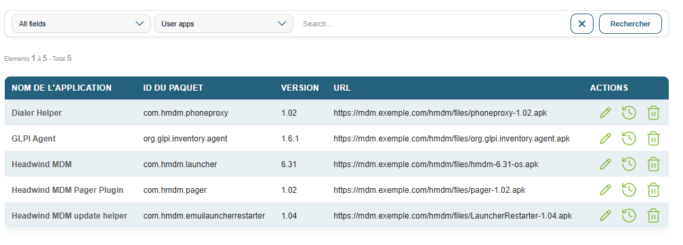
Task: Delete the GLPI Agent application
Action: tap(653, 139)
